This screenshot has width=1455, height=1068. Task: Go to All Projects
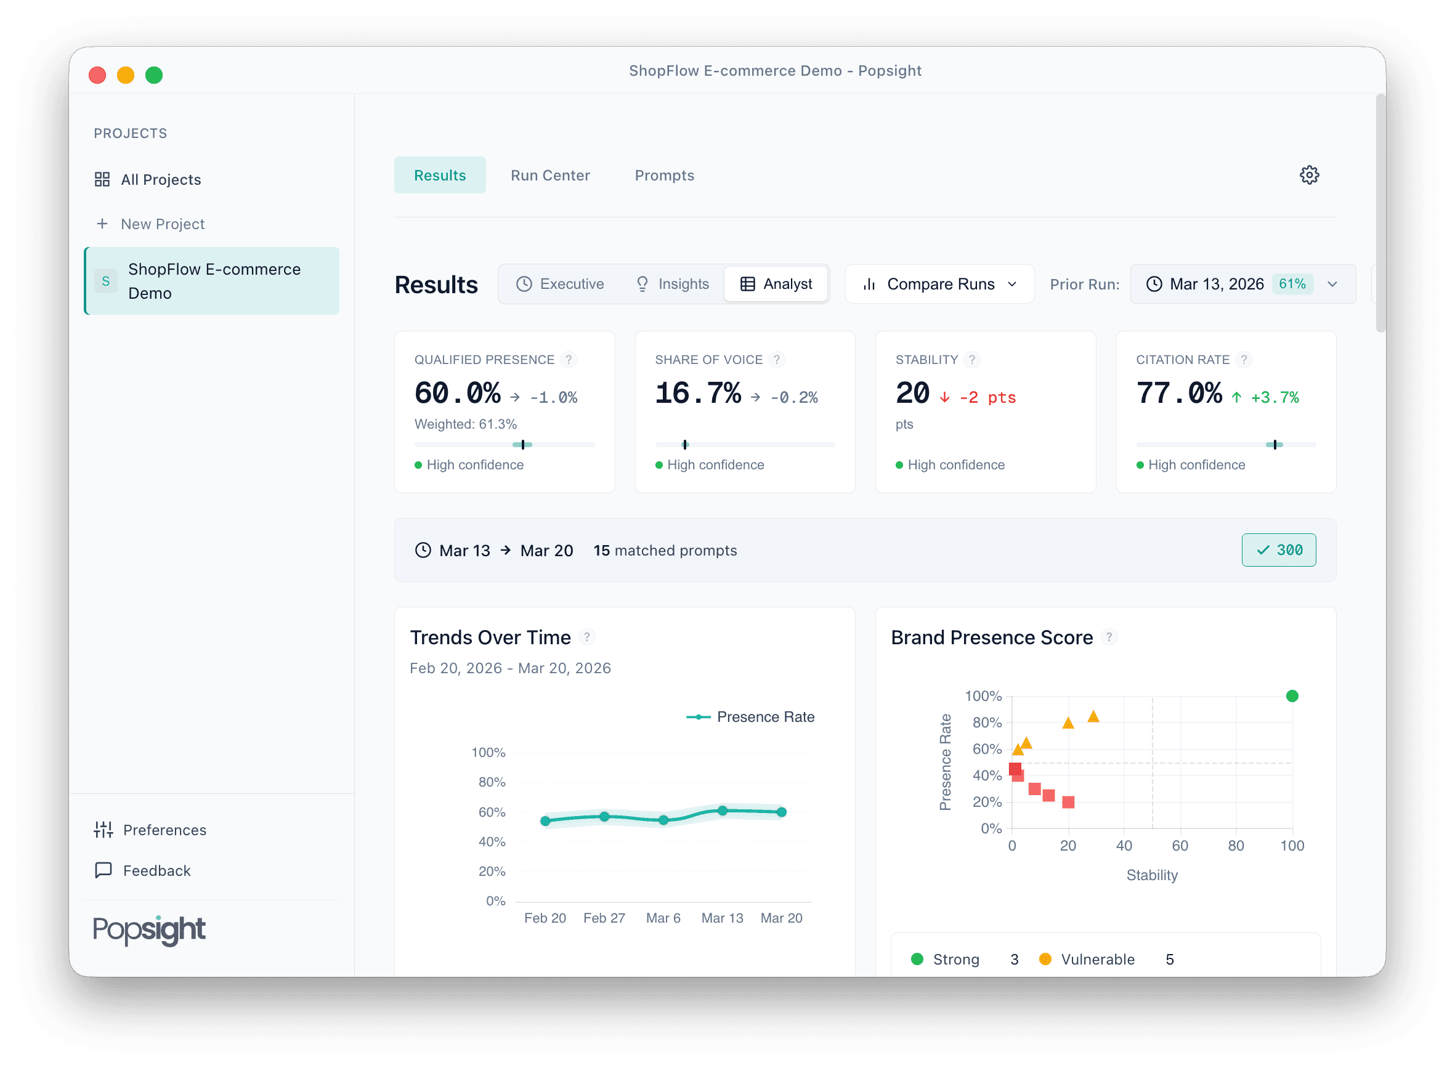point(147,180)
